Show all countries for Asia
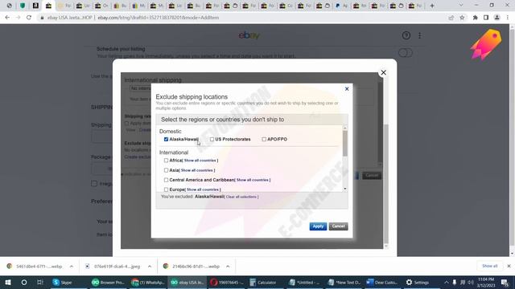 (x=196, y=170)
